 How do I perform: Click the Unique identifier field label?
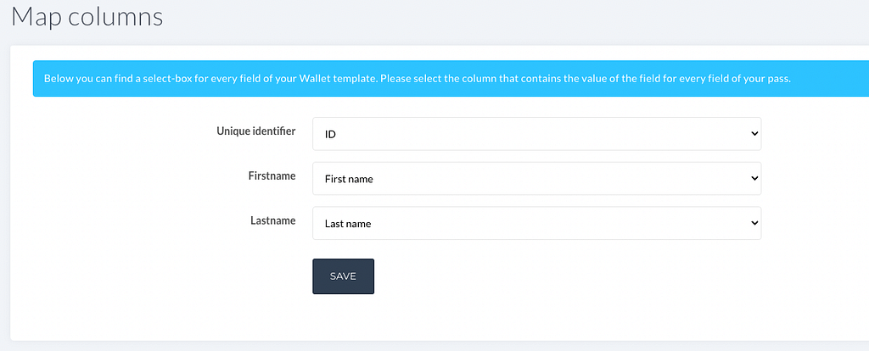[256, 131]
